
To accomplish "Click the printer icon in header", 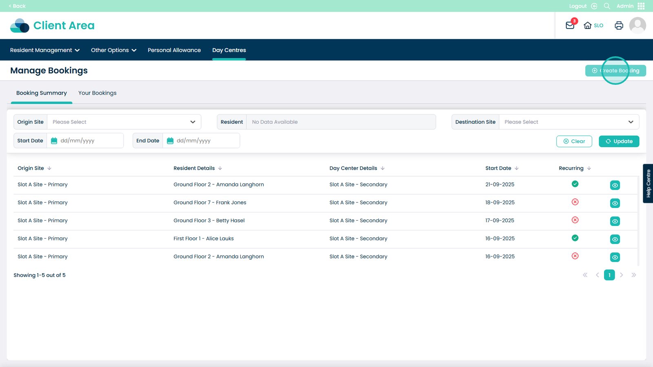I will [x=619, y=25].
